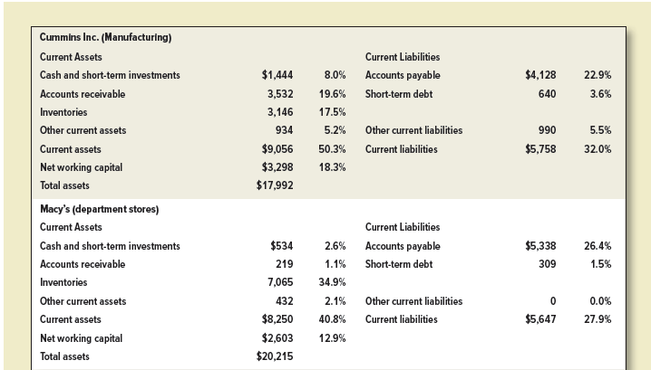
Task: Click the Cummins Inc. (Manufacturing) heading
Action: [107, 37]
